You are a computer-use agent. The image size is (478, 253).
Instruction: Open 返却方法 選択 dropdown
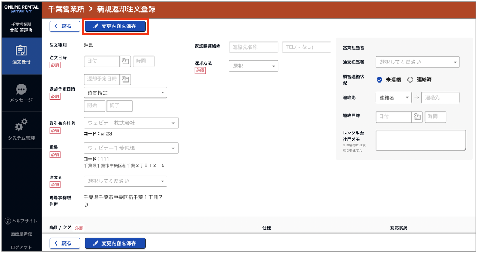coord(253,66)
